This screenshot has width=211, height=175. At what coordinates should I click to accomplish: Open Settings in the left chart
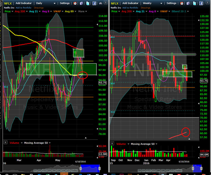(x=65, y=3)
